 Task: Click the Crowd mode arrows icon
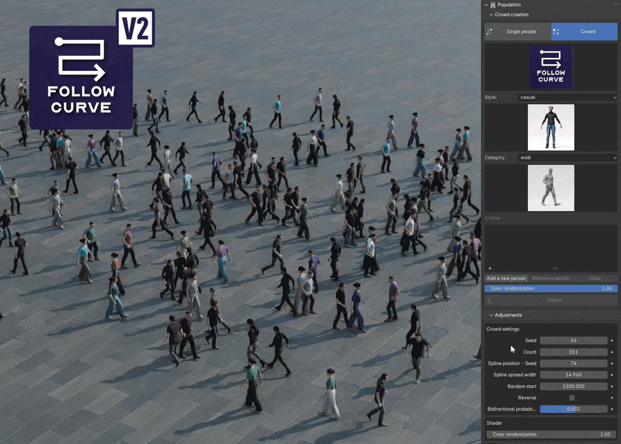tap(555, 31)
